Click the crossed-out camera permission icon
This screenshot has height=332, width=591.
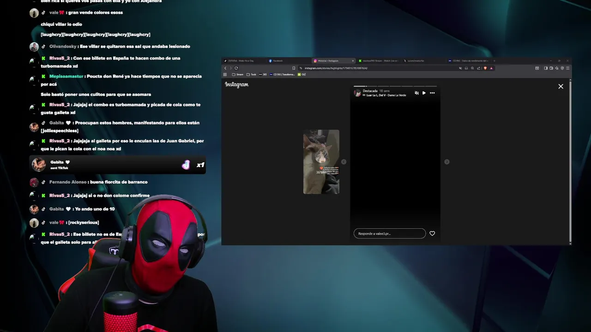click(x=460, y=68)
